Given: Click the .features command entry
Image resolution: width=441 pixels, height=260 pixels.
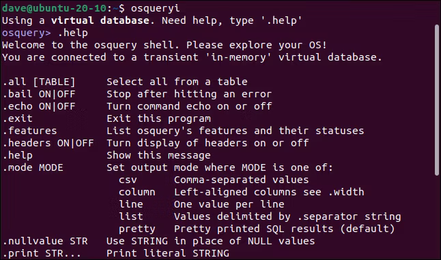Looking at the screenshot, I should pos(30,131).
